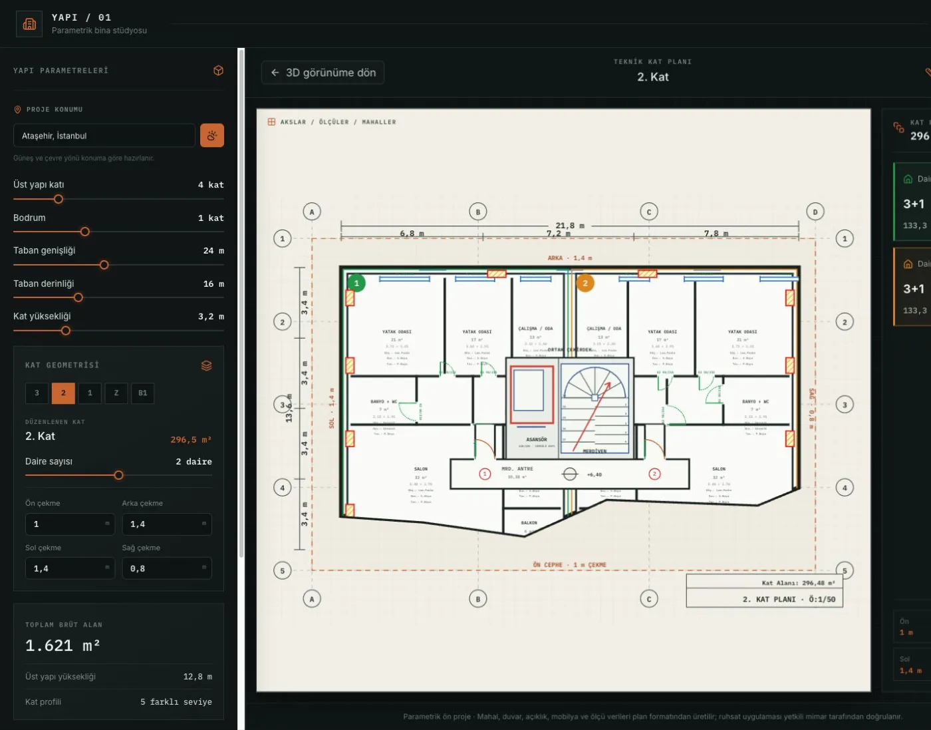Click the grid icon next to Akslar label
This screenshot has width=931, height=730.
(x=271, y=122)
